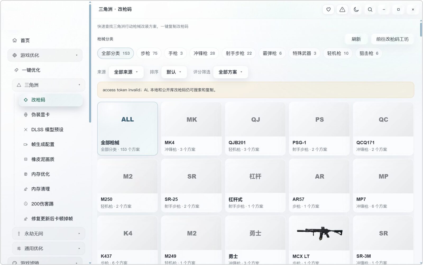Click the icon beside 橡皮泥画质
This screenshot has width=423, height=265.
(x=26, y=159)
